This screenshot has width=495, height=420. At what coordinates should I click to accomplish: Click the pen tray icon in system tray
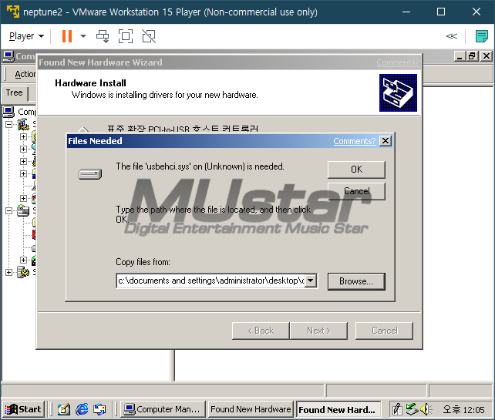coord(397,409)
